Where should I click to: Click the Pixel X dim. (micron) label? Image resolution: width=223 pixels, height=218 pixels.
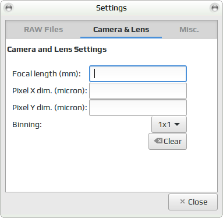pos(49,91)
